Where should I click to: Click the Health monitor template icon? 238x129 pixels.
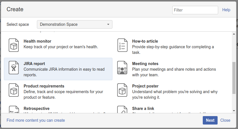pos(14,45)
